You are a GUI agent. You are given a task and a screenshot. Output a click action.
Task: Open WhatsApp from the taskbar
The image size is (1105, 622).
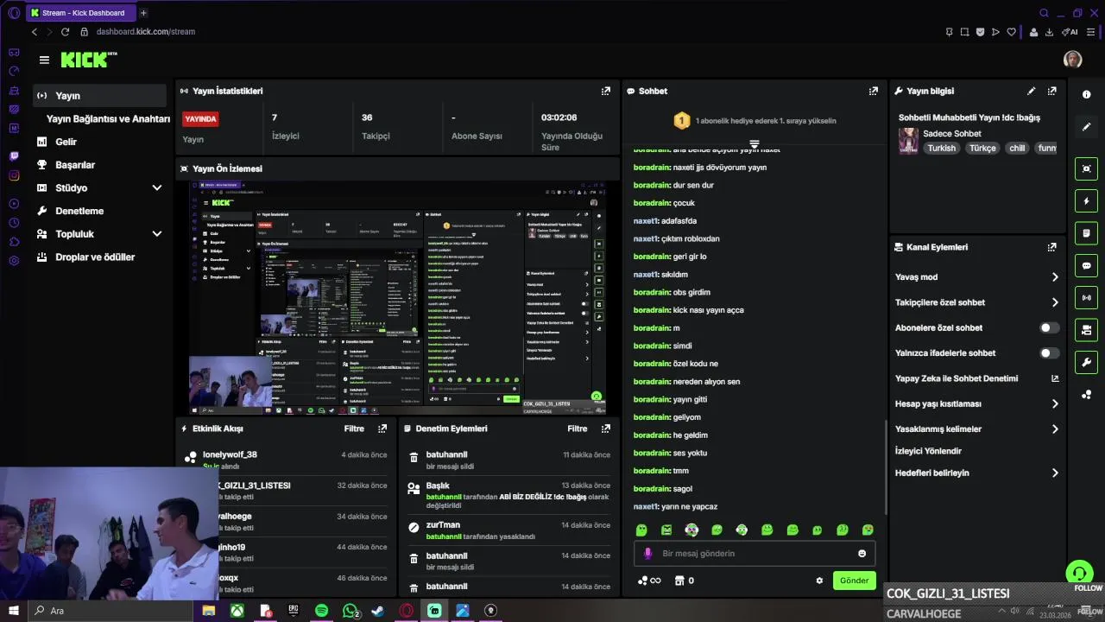point(350,611)
